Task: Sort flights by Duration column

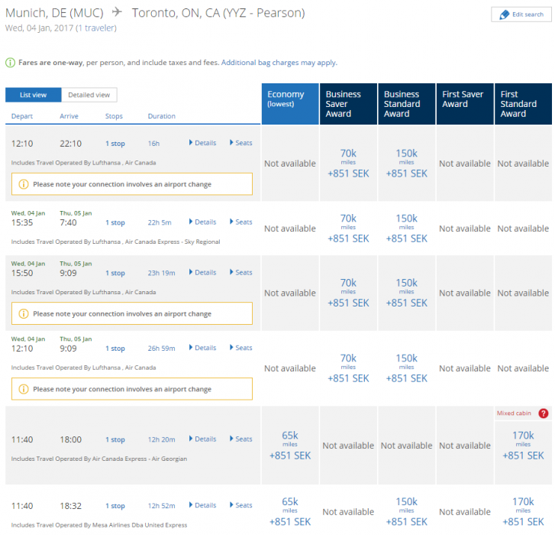Action: [x=161, y=116]
